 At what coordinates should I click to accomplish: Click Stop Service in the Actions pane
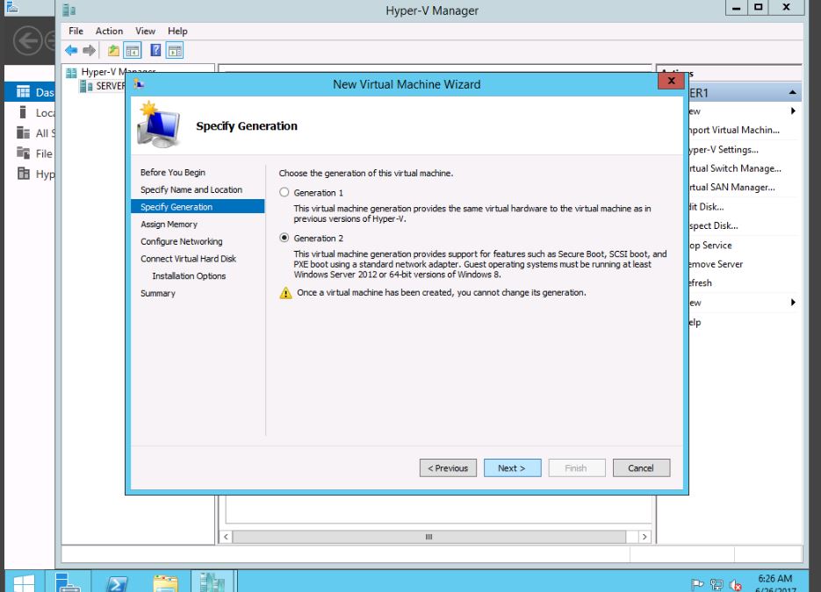click(710, 245)
